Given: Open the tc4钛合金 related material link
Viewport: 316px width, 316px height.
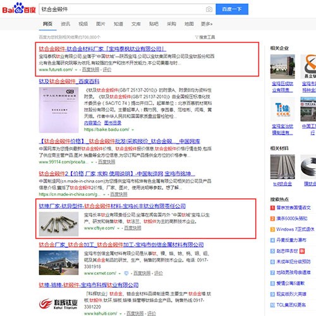Looking at the screenshot, I should point(283,184).
